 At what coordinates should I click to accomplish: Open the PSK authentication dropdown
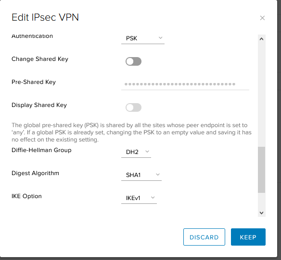pos(143,38)
